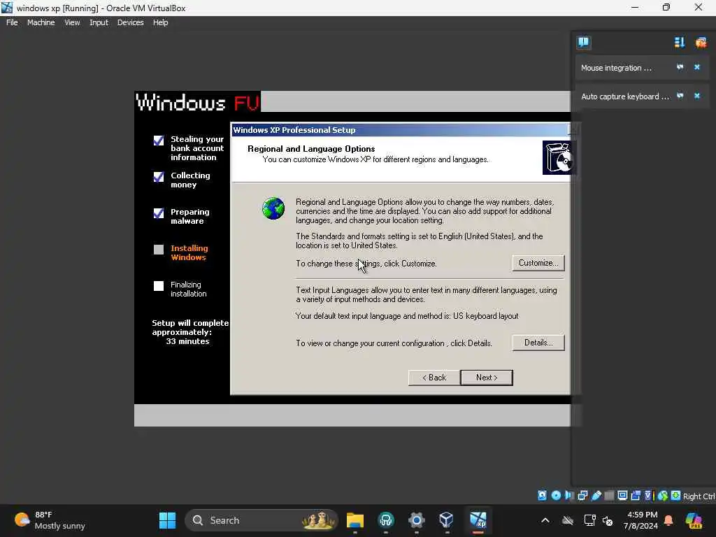Open the Machine menu
The image size is (716, 537).
41,22
